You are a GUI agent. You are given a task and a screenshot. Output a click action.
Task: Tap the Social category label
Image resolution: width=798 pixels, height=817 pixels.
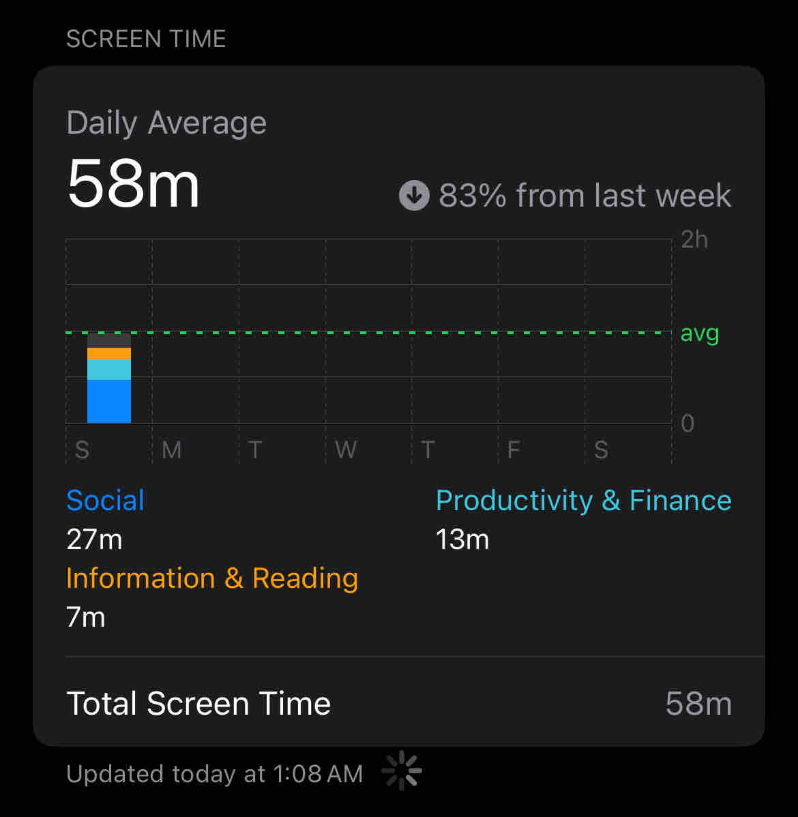pyautogui.click(x=106, y=501)
